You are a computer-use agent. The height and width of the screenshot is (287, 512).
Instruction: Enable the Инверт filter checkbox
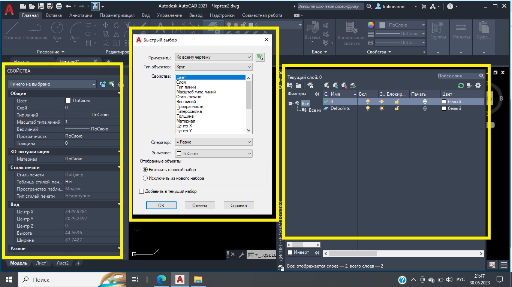[290, 253]
